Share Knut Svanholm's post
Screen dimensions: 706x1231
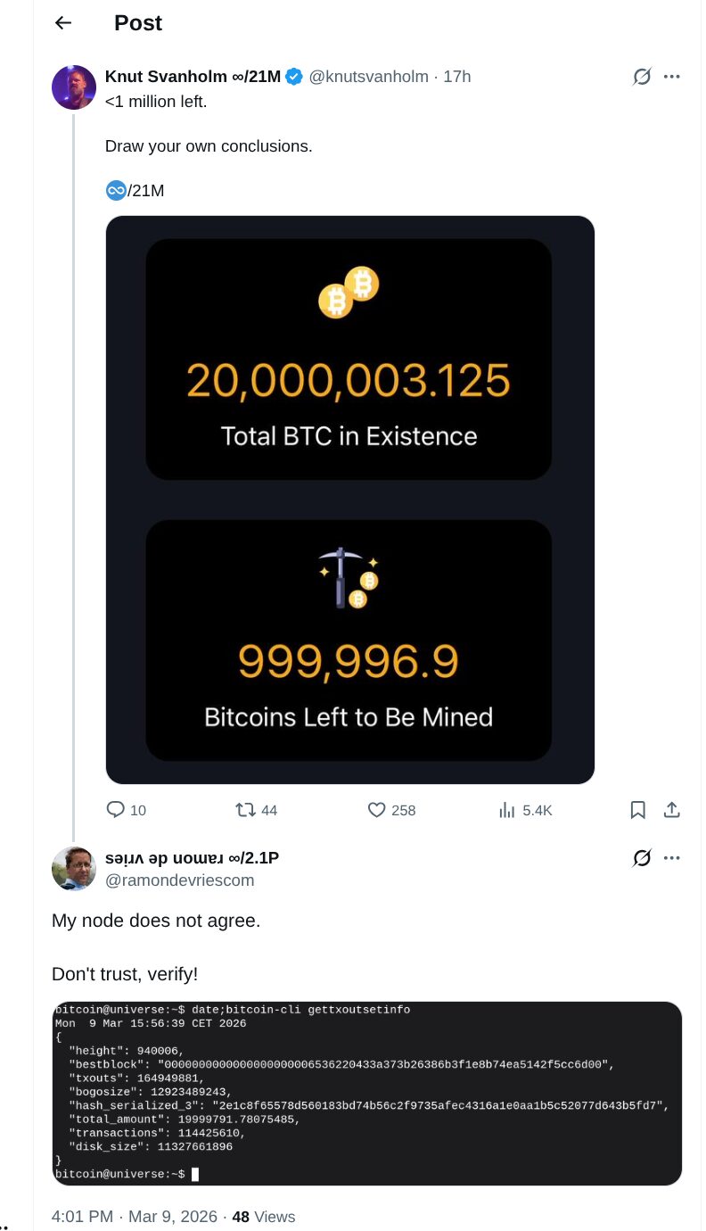[672, 810]
